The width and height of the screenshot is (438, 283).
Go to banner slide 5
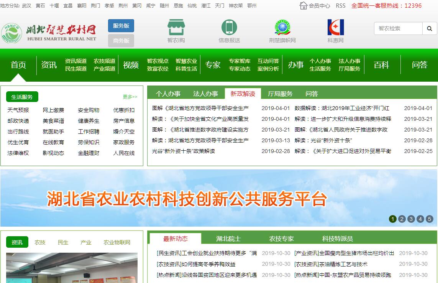click(x=430, y=219)
